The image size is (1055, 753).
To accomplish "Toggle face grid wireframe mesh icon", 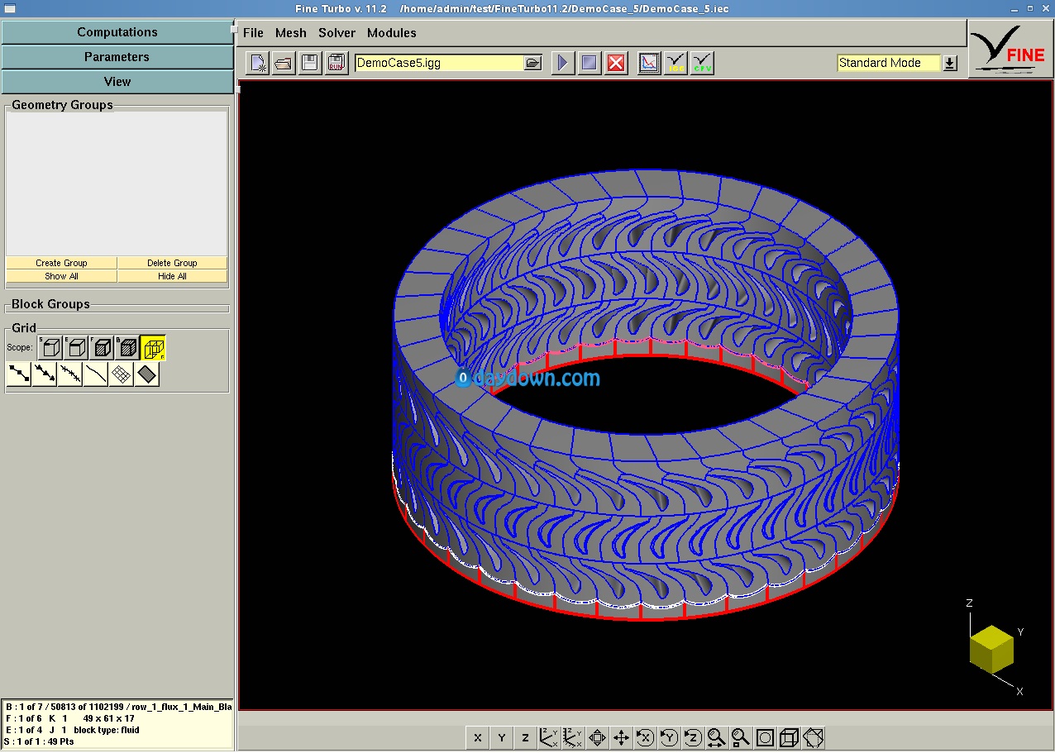I will pyautogui.click(x=122, y=374).
